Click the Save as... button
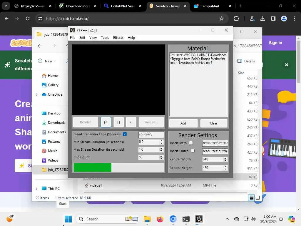 pyautogui.click(x=151, y=122)
